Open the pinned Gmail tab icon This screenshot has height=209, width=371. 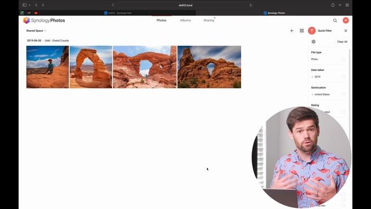[29, 13]
